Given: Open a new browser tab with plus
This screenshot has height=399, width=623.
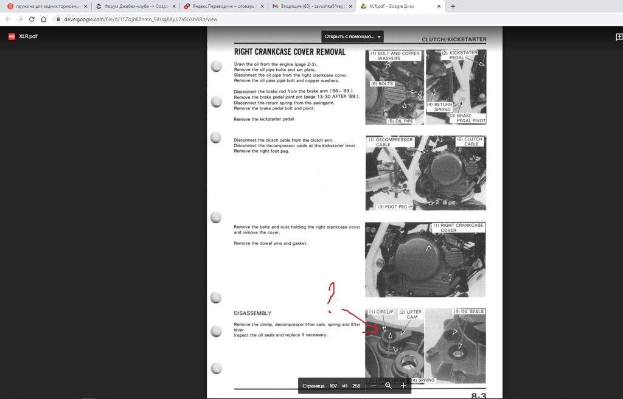Looking at the screenshot, I should pos(453,6).
